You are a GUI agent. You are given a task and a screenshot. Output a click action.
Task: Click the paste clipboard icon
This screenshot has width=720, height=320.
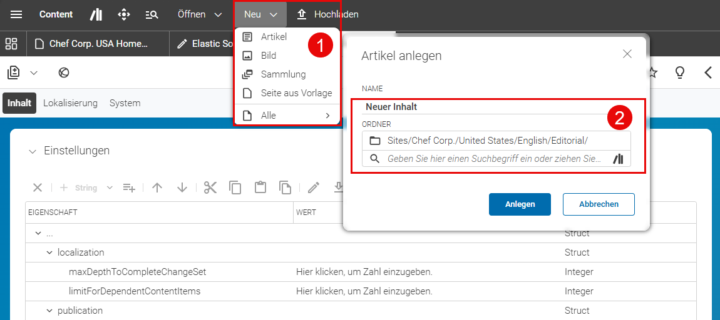point(260,187)
